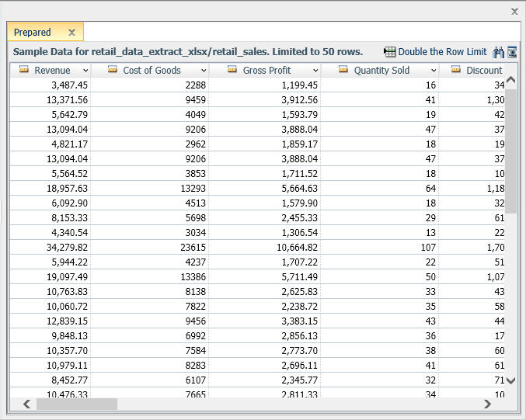The image size is (526, 420).
Task: Click the Revenue column measure icon
Action: 24,69
